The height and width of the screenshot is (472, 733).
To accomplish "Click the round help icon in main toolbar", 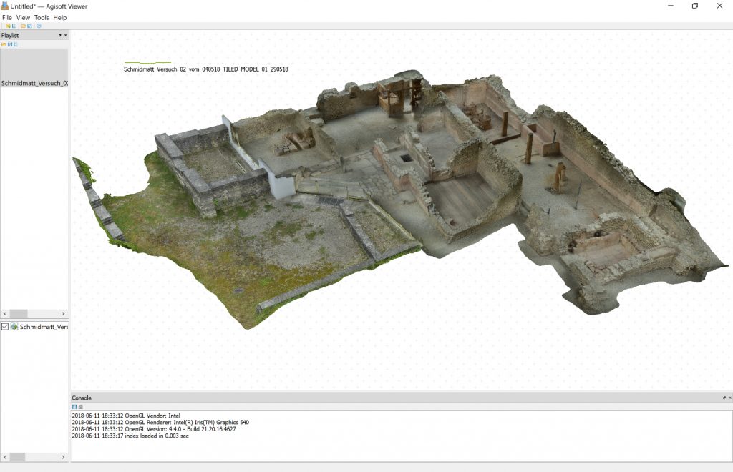I will 39,26.
